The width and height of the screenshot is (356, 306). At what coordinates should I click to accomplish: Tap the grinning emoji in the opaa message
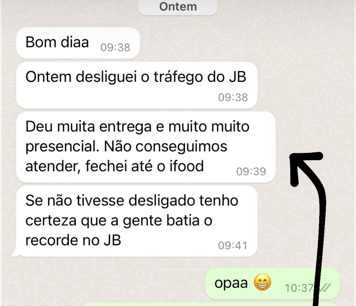(262, 282)
